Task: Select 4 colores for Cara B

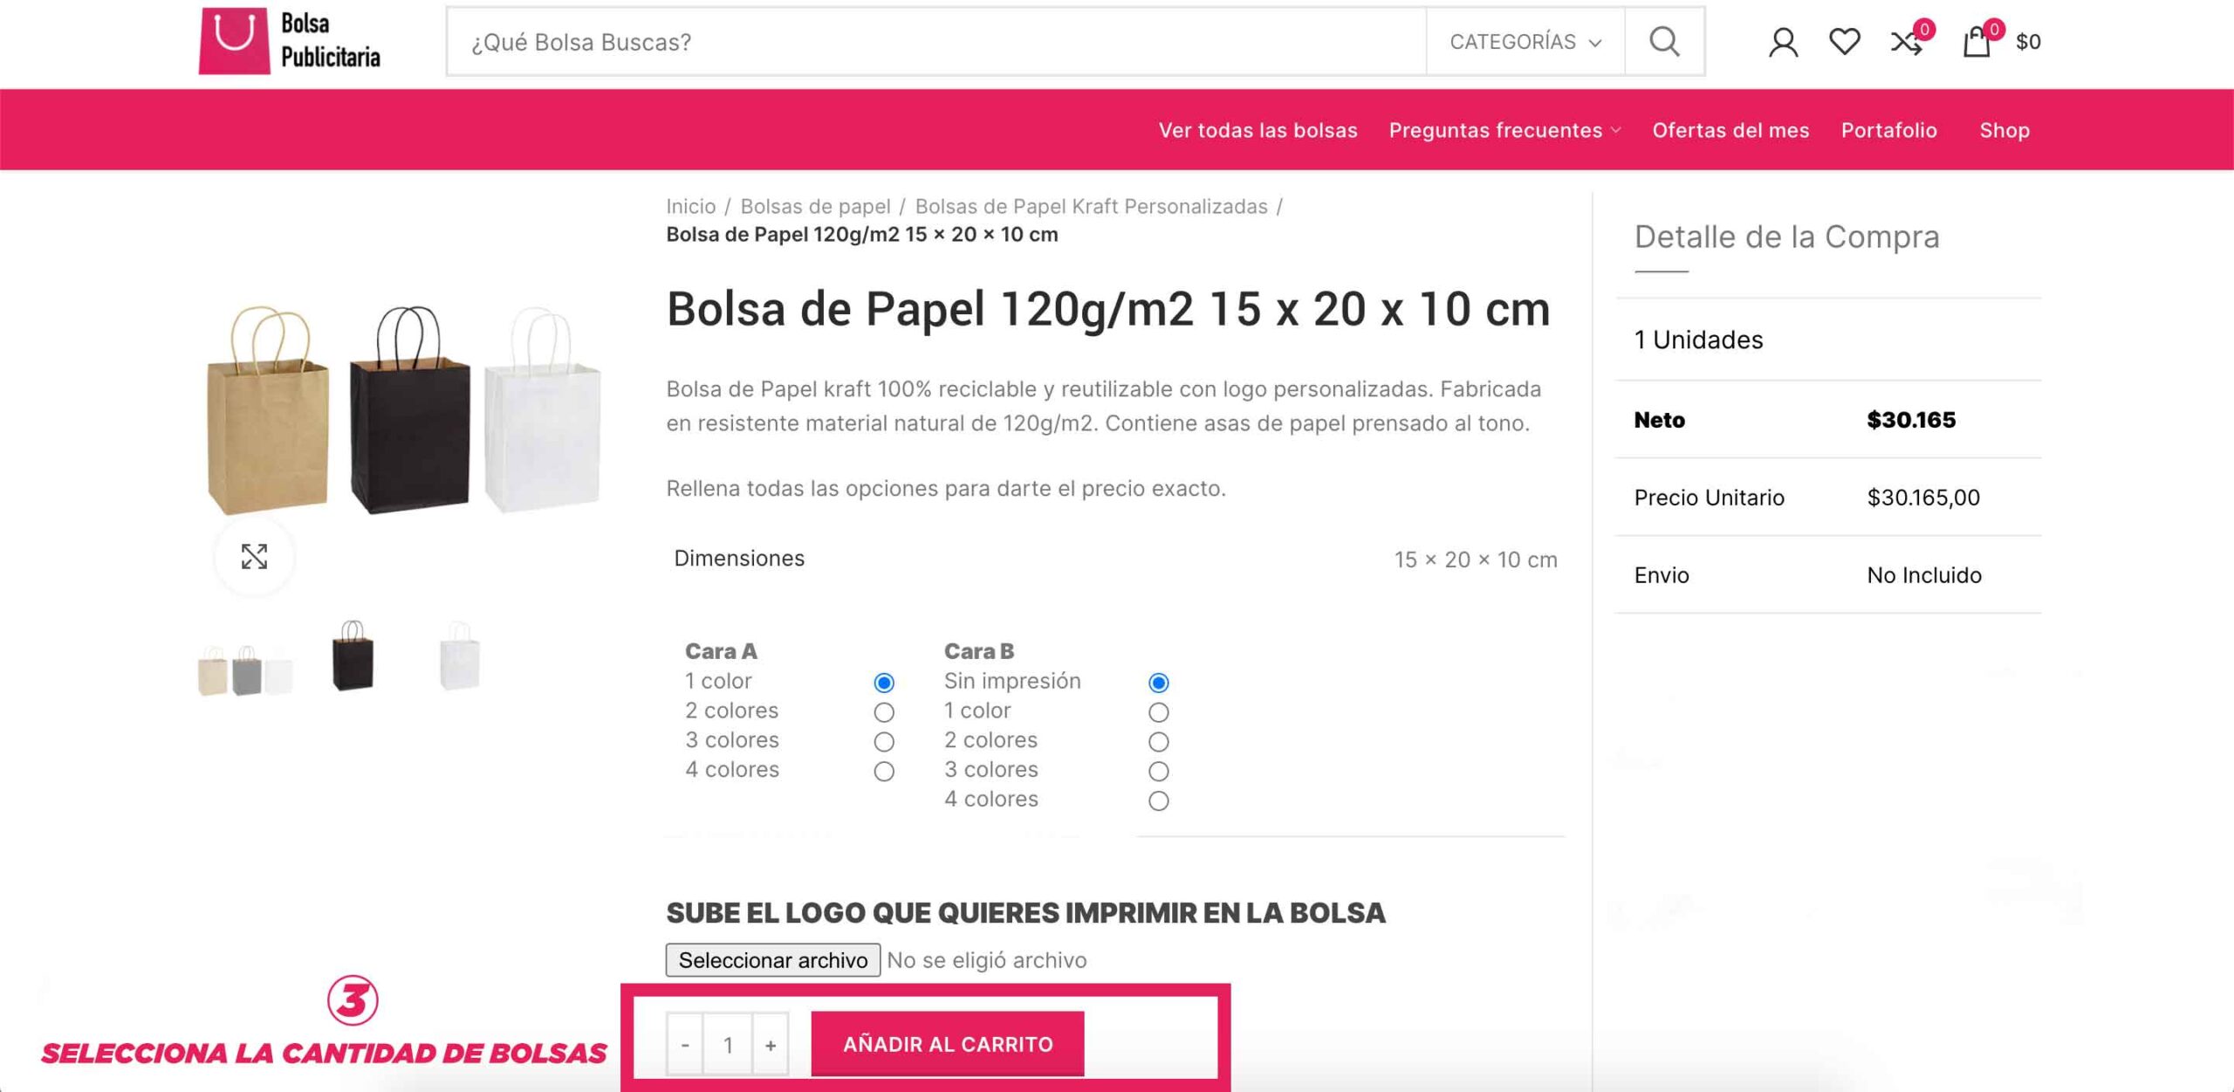Action: click(x=1158, y=800)
